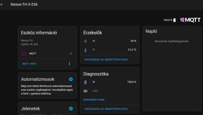The width and height of the screenshot is (203, 115).
Task: Click the battery icon in header
Action: (x=174, y=20)
